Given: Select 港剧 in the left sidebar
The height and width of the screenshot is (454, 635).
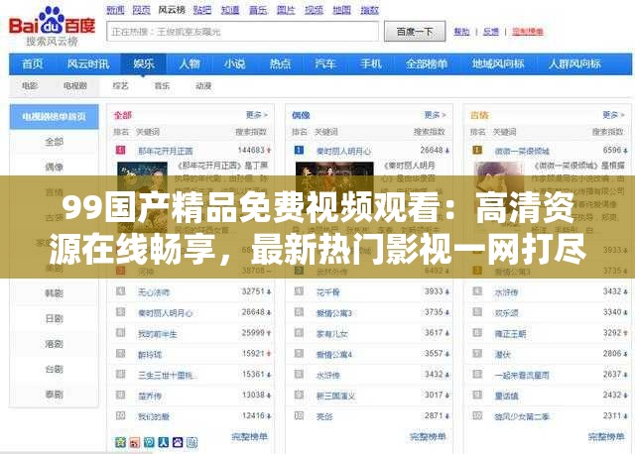Looking at the screenshot, I should coord(54,344).
